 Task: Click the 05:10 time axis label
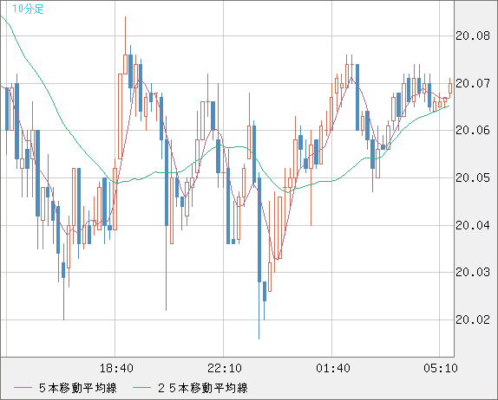click(x=441, y=368)
